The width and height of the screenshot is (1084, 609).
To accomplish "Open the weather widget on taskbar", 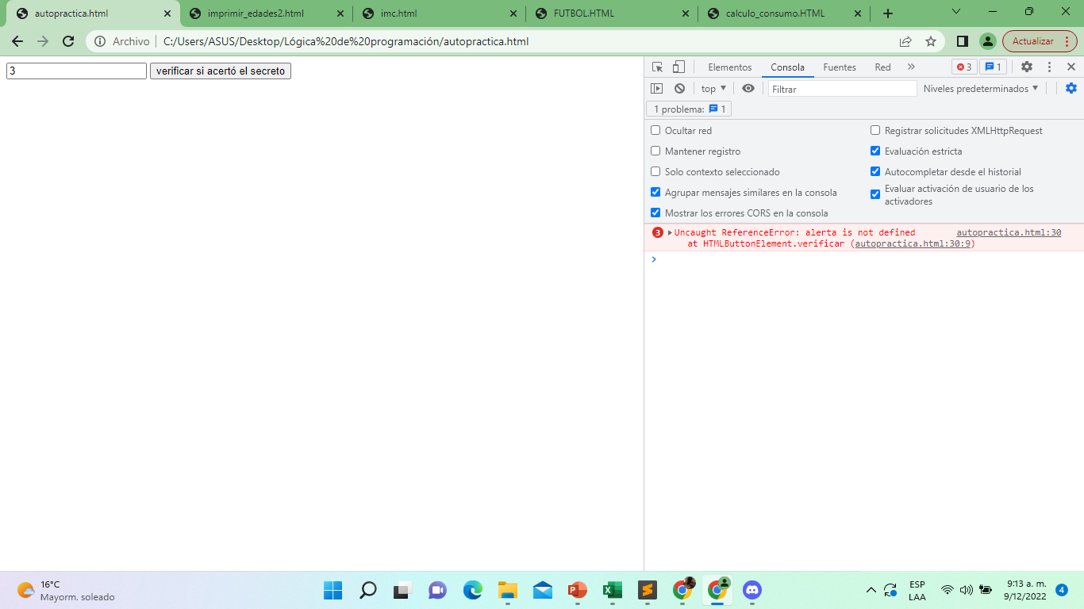I will (65, 590).
